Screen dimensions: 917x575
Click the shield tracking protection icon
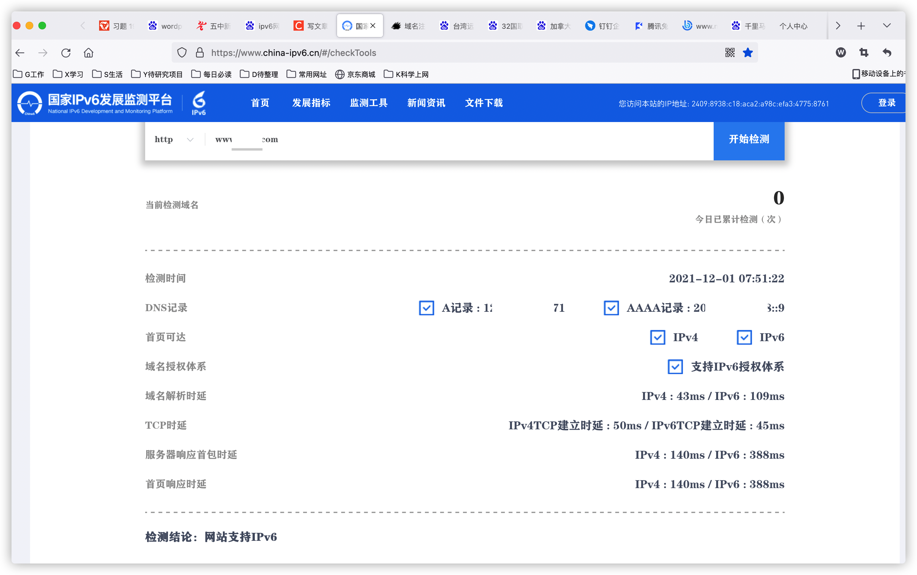[182, 52]
